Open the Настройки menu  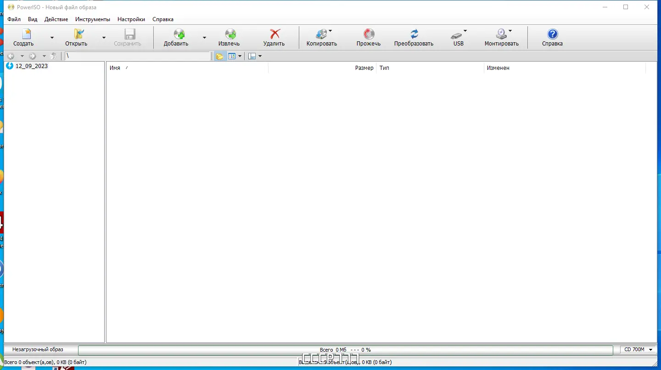pyautogui.click(x=131, y=19)
